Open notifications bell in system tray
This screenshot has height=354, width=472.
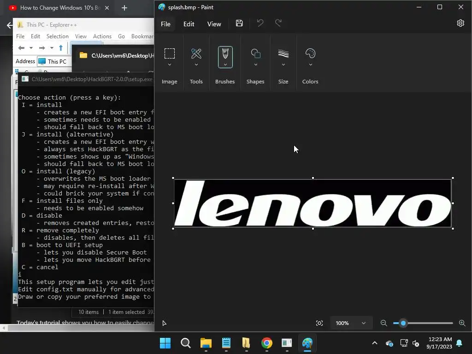[460, 343]
